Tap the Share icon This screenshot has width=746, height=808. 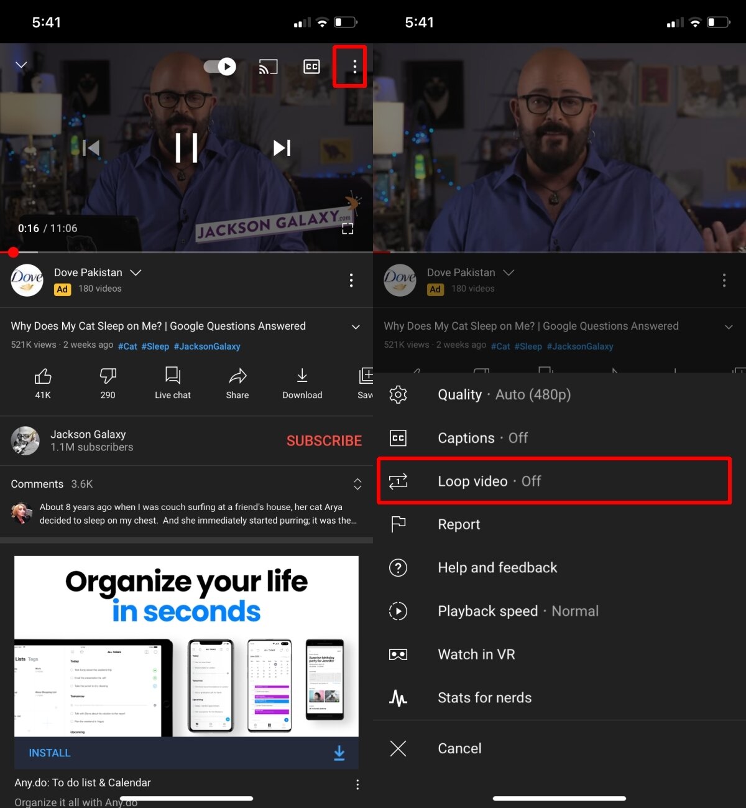point(237,383)
